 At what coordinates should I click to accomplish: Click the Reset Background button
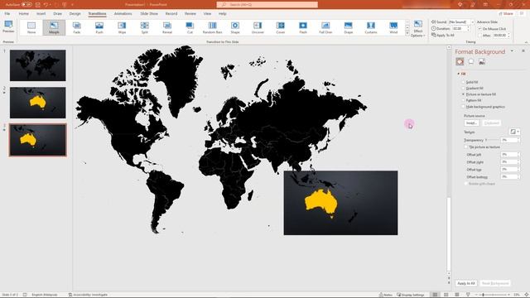point(495,283)
